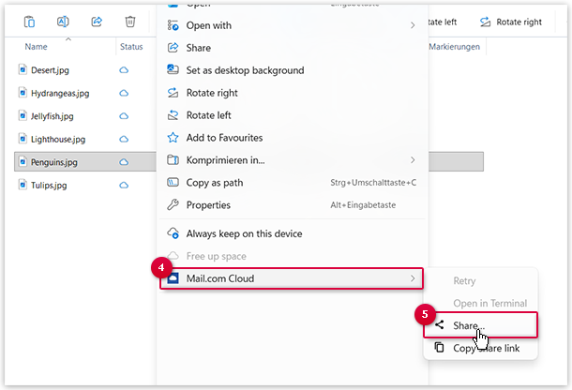Viewport: 572px width, 390px height.
Task: Click Retry in the submenu
Action: click(x=481, y=281)
